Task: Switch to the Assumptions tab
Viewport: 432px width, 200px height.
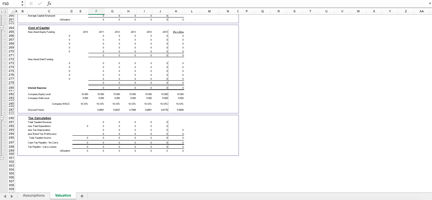Action: coord(33,195)
